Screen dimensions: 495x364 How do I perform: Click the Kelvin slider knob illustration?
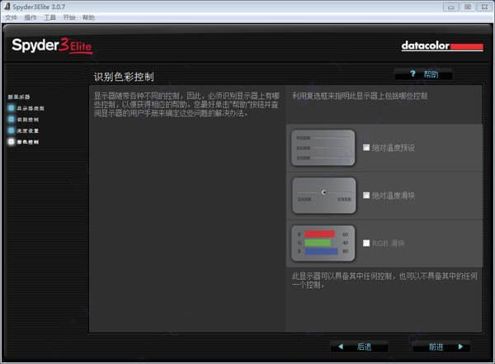[x=324, y=192]
